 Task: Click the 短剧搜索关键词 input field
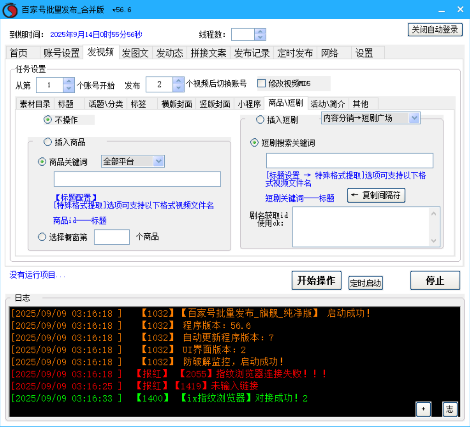tap(350, 160)
